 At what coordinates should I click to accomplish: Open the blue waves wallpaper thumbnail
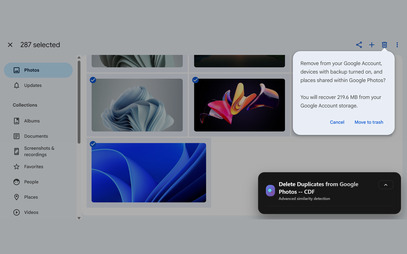[x=149, y=173]
